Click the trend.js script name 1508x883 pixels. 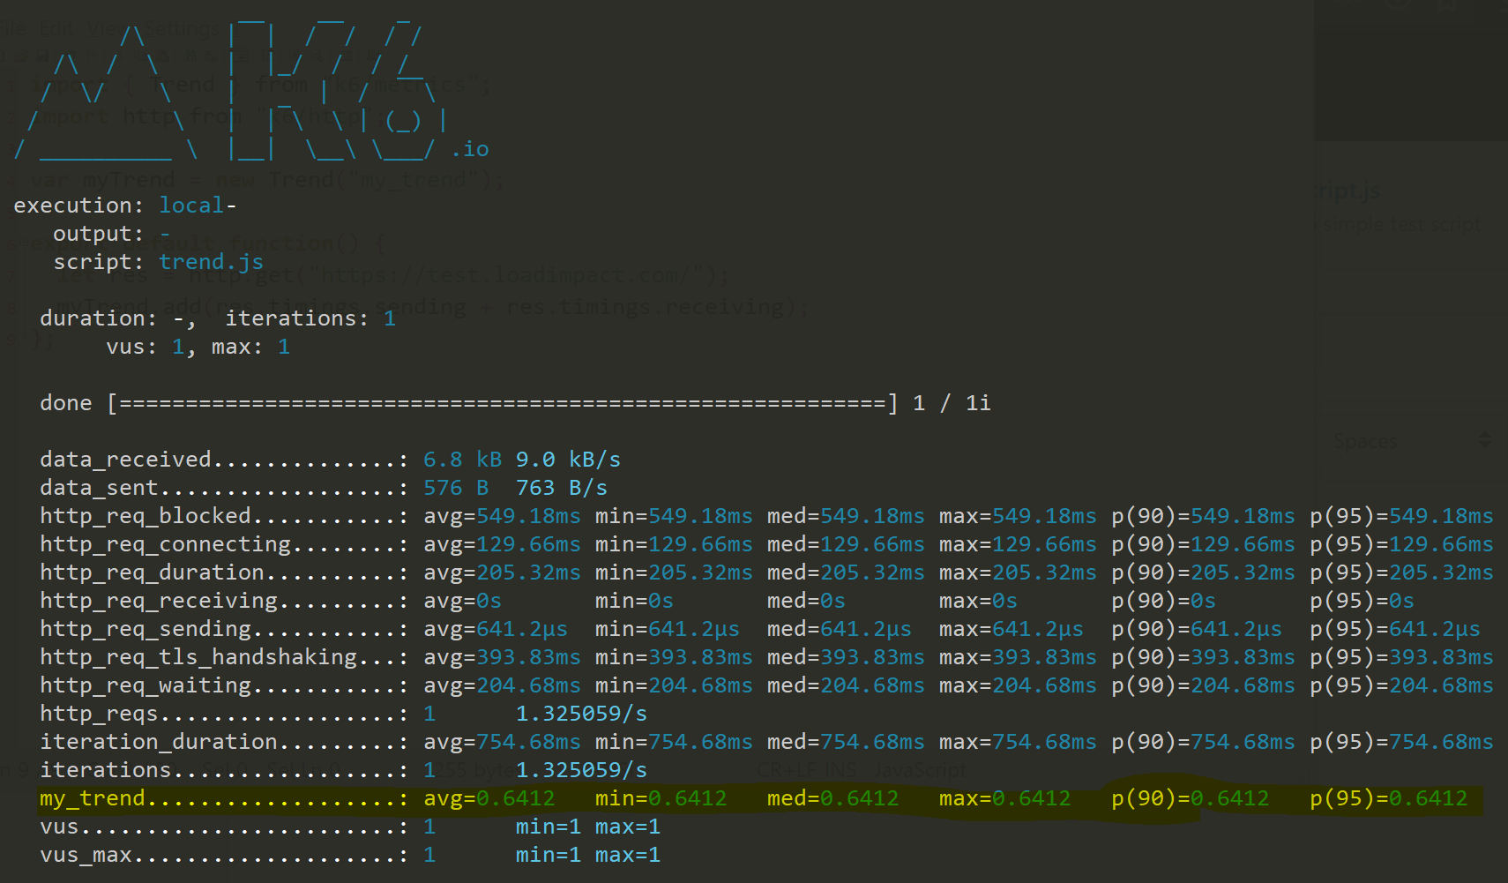click(211, 261)
